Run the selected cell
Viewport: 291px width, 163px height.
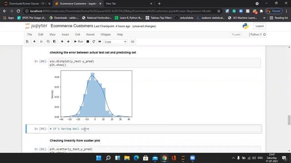click(x=79, y=42)
